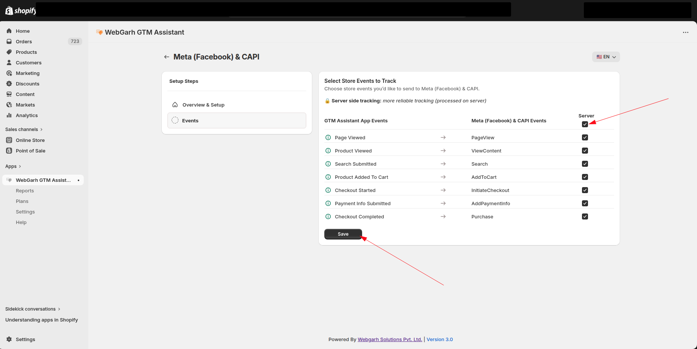Click the Marketing target icon
The image size is (697, 349).
pyautogui.click(x=9, y=73)
